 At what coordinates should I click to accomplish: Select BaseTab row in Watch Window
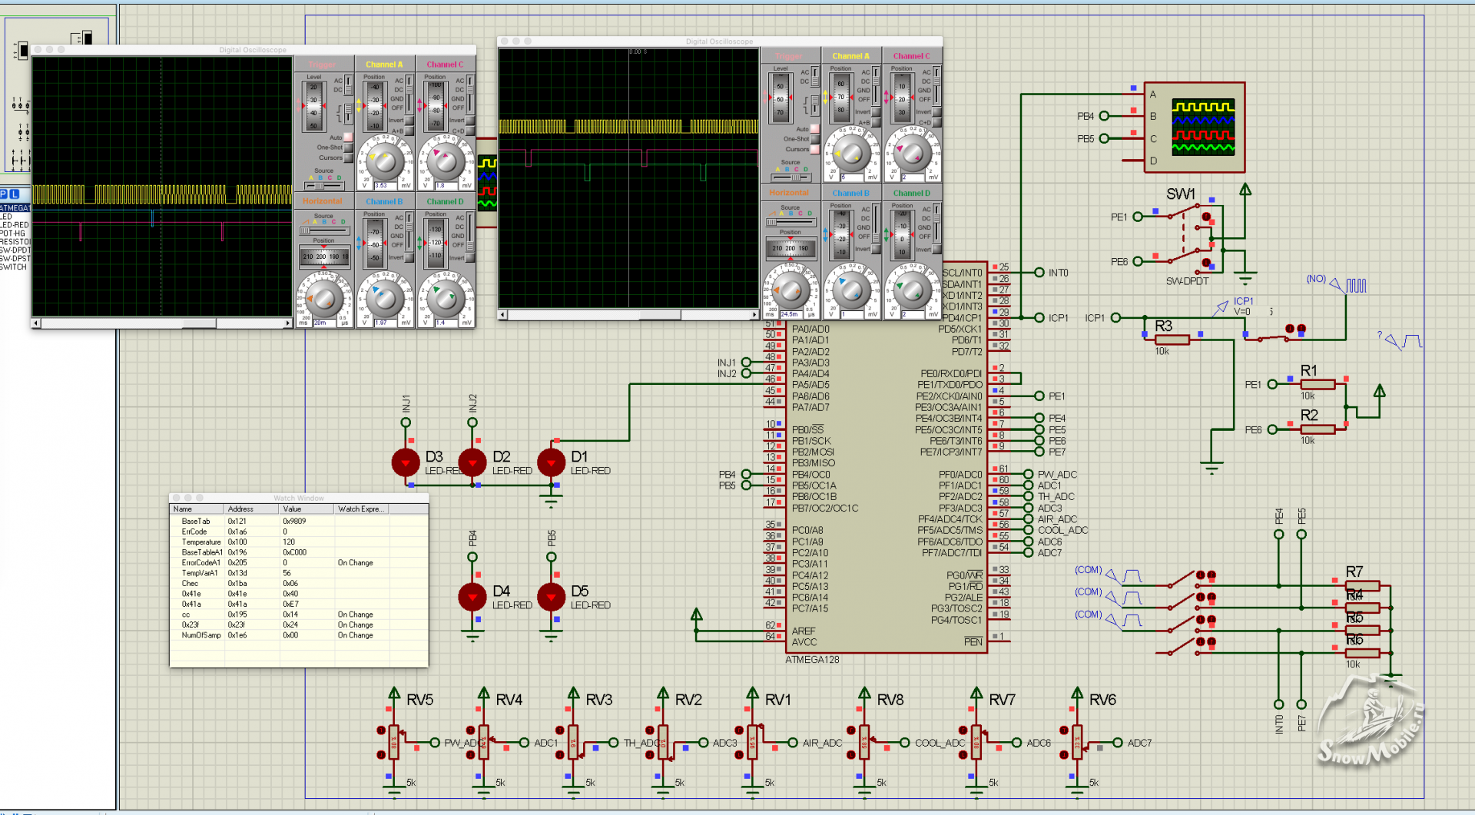coord(299,522)
